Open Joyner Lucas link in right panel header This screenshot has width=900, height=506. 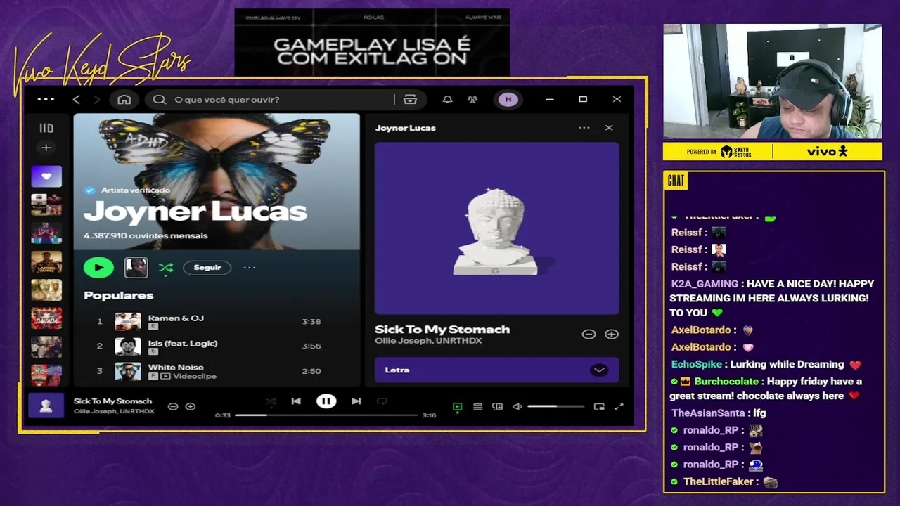[x=405, y=128]
